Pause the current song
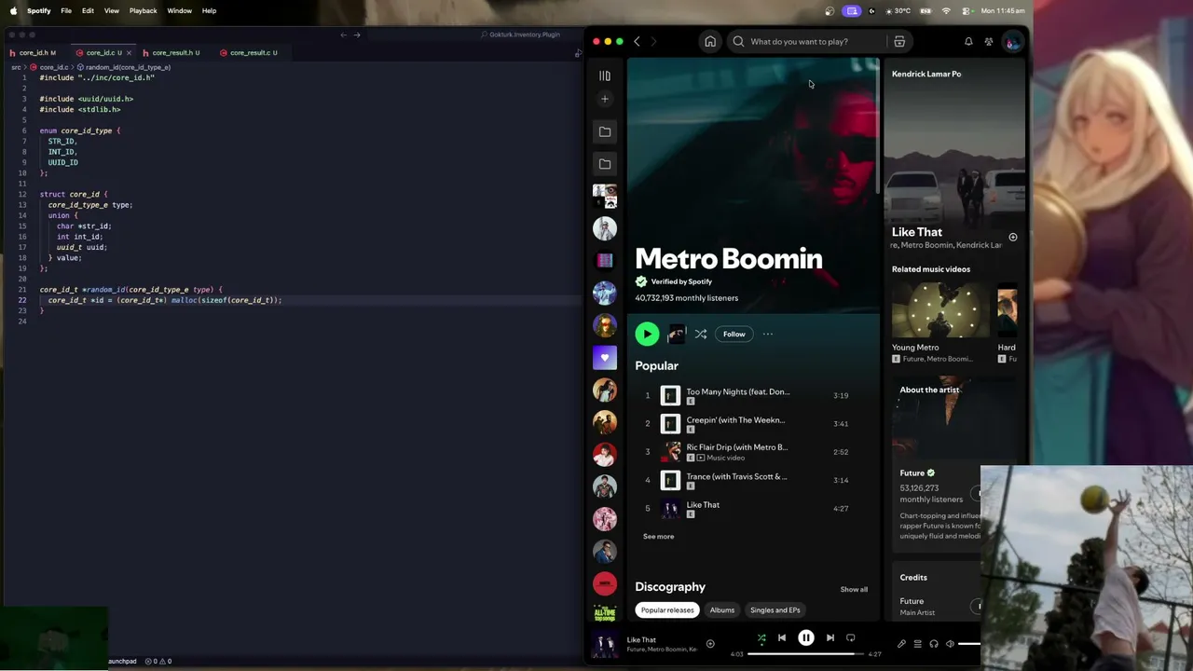Image resolution: width=1193 pixels, height=671 pixels. coord(806,638)
